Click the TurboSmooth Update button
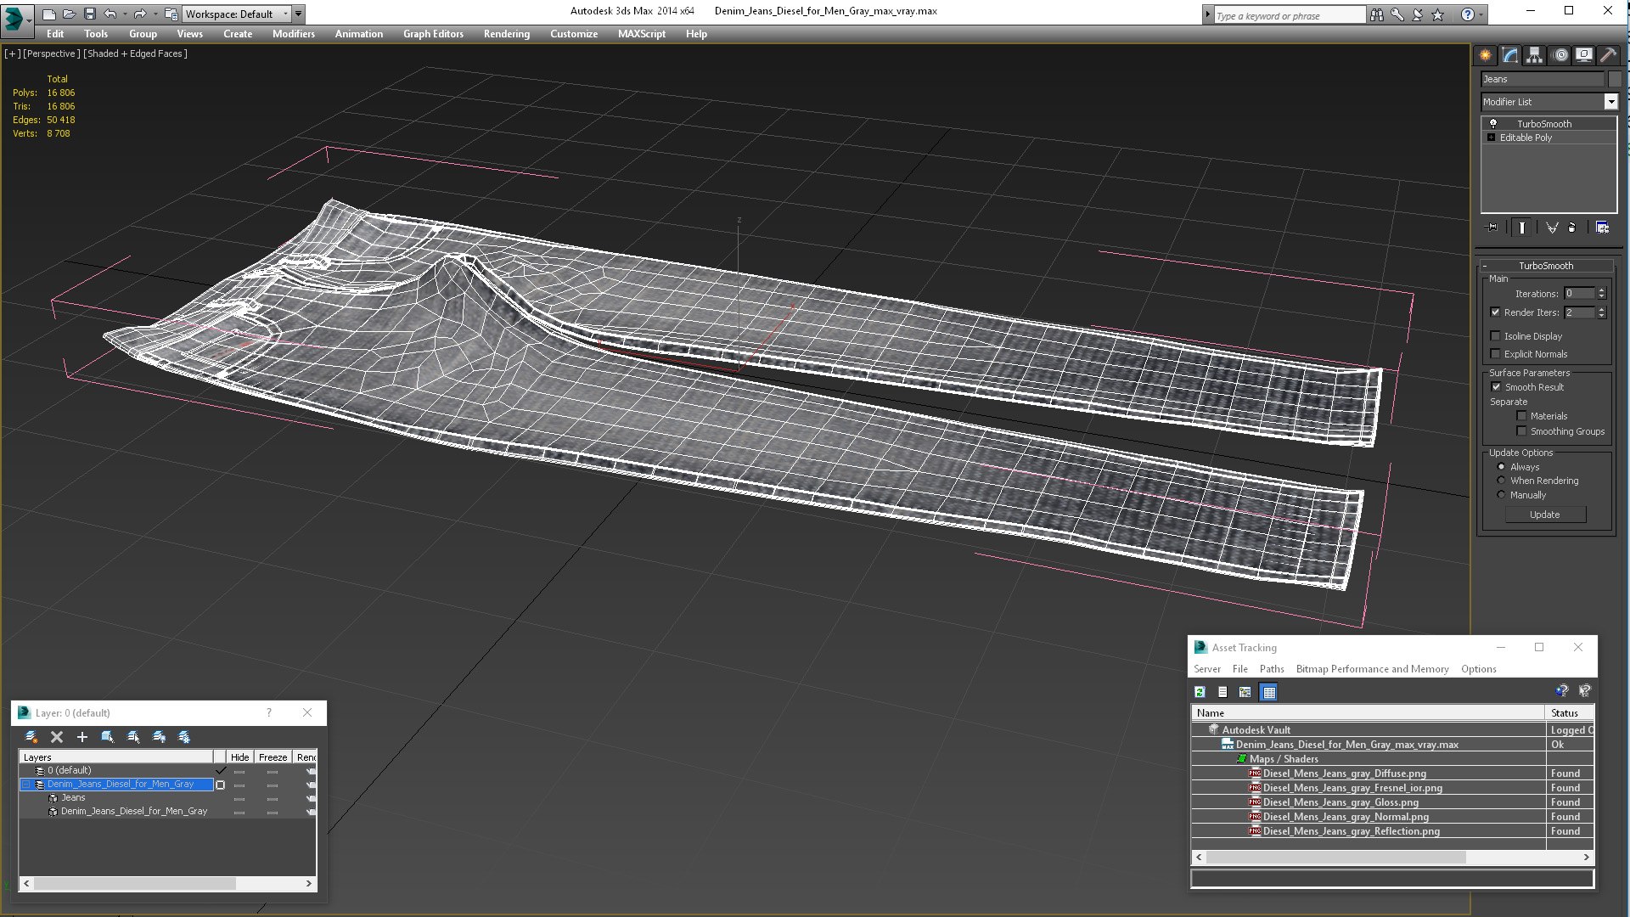 [1544, 515]
